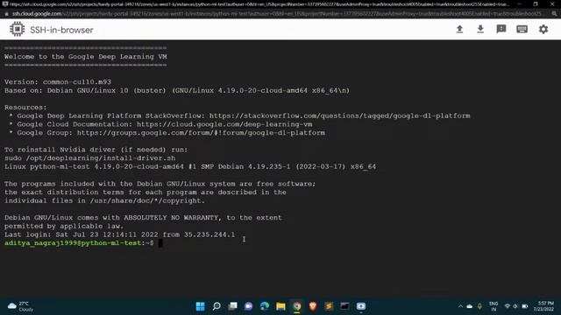Click 'Welcome to the Google Deep Learning VM'
This screenshot has width=561, height=315.
86,57
